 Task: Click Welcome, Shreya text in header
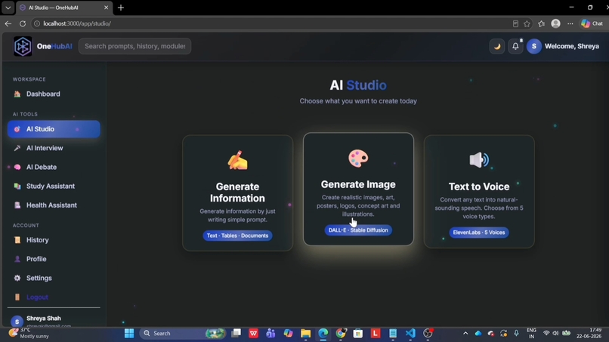(x=572, y=46)
